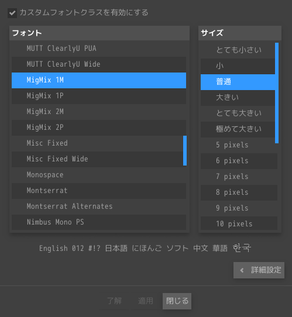
Task: Select the とても小さい size option
Action: click(238, 50)
